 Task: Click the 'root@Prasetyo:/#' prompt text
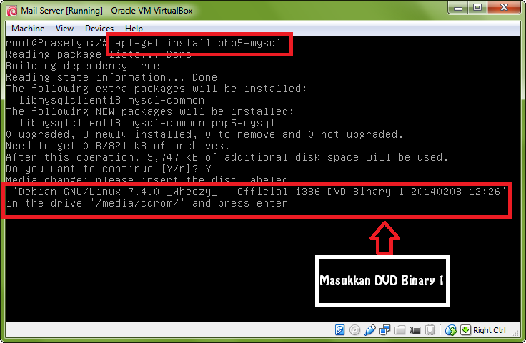point(56,44)
